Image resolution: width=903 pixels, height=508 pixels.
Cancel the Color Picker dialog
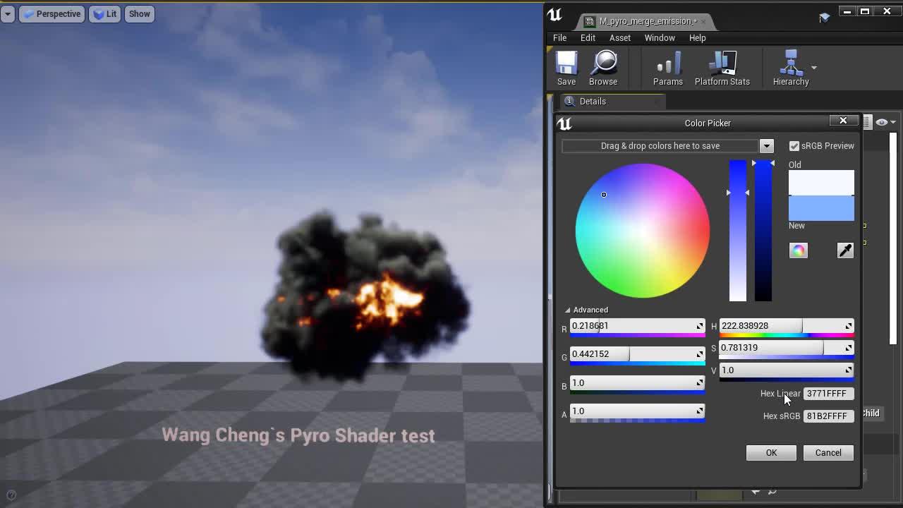[828, 452]
